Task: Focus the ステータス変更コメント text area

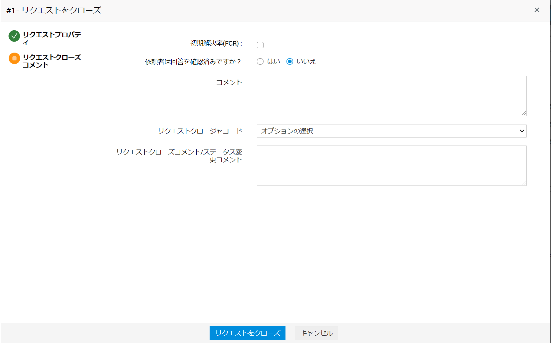Action: click(391, 166)
